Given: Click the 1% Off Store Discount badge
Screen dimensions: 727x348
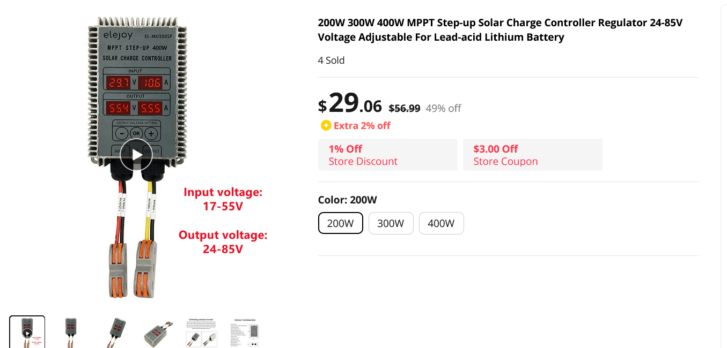Looking at the screenshot, I should 387,155.
